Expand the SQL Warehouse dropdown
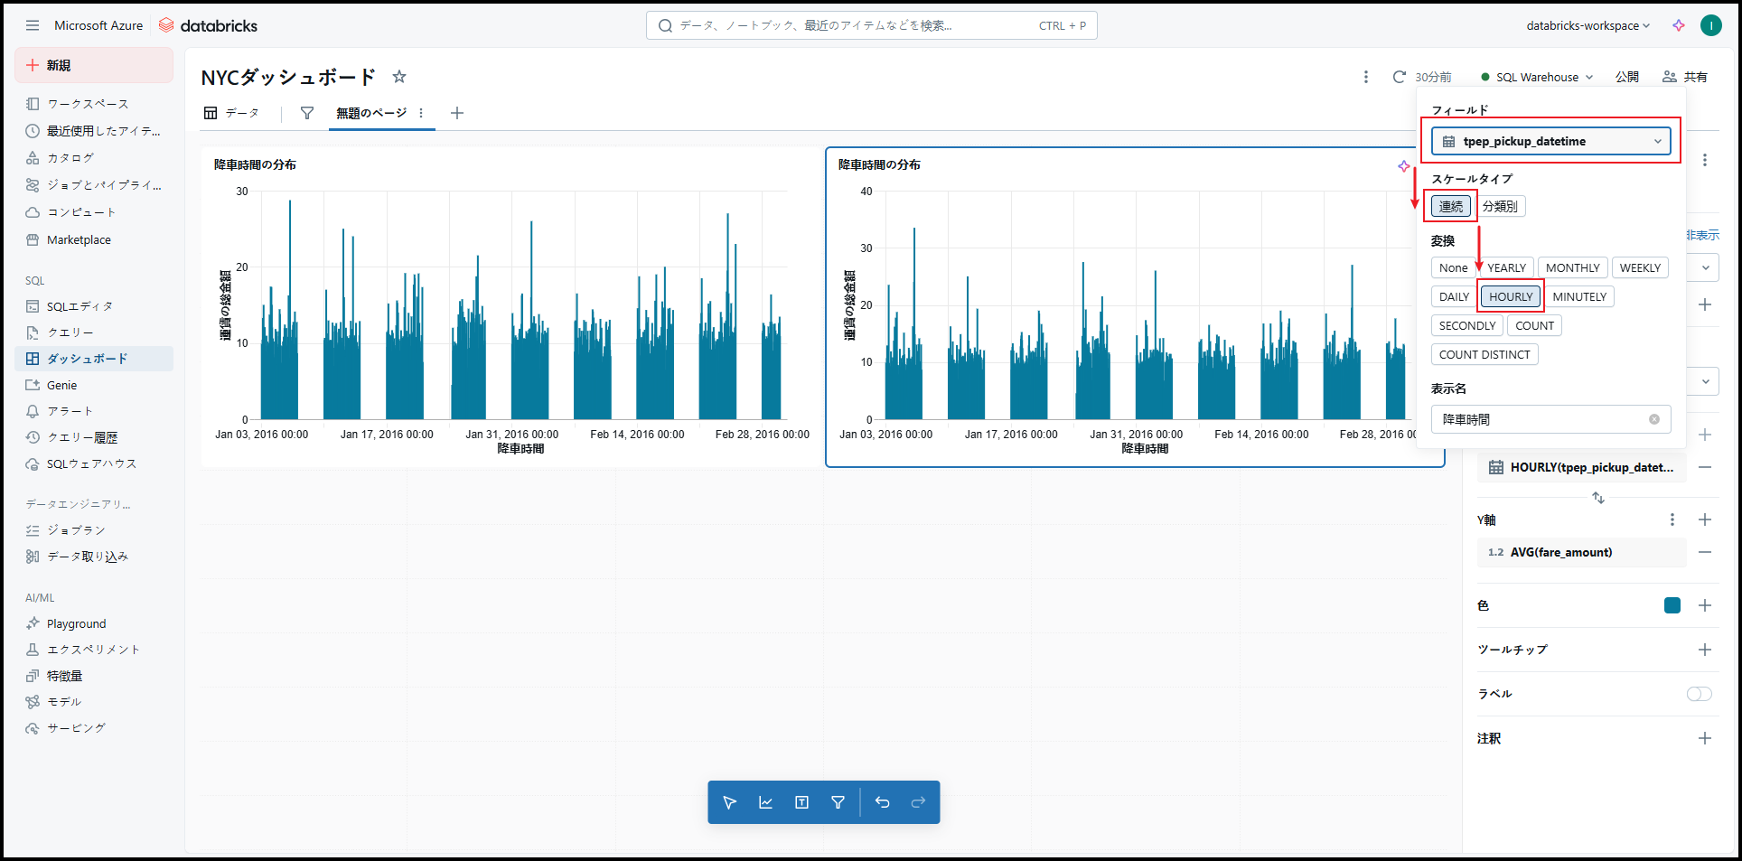 1537,77
